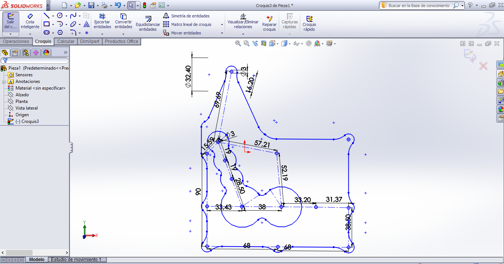Select the Corner Rectangle tool
This screenshot has width=504, height=264.
pyautogui.click(x=47, y=24)
